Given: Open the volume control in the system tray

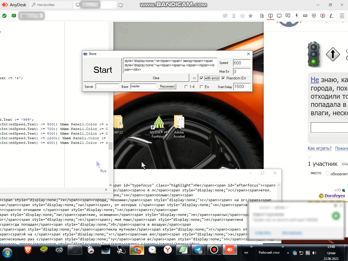Looking at the screenshot, I should pyautogui.click(x=314, y=253).
